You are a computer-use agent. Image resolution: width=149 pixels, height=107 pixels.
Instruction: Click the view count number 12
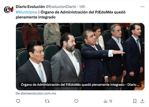(111, 101)
